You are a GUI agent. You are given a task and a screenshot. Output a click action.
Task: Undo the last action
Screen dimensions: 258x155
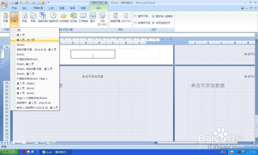(x=21, y=3)
